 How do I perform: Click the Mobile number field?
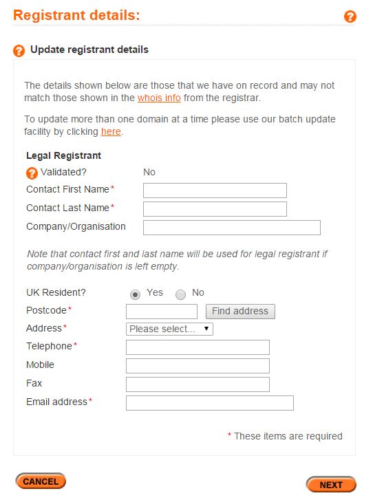tap(198, 366)
